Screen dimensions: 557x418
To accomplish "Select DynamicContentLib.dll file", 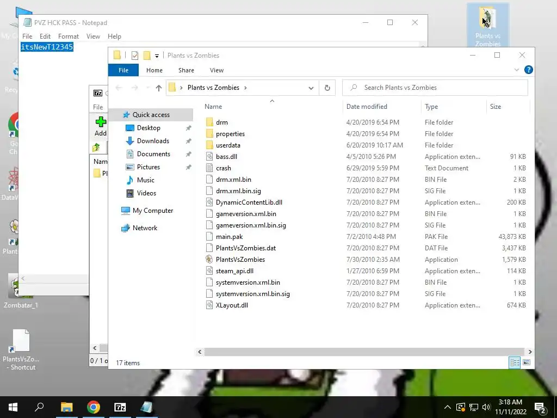I will (249, 202).
